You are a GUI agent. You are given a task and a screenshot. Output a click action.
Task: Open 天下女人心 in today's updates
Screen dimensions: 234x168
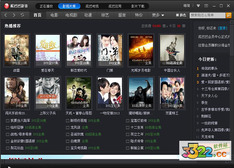pyautogui.click(x=209, y=96)
